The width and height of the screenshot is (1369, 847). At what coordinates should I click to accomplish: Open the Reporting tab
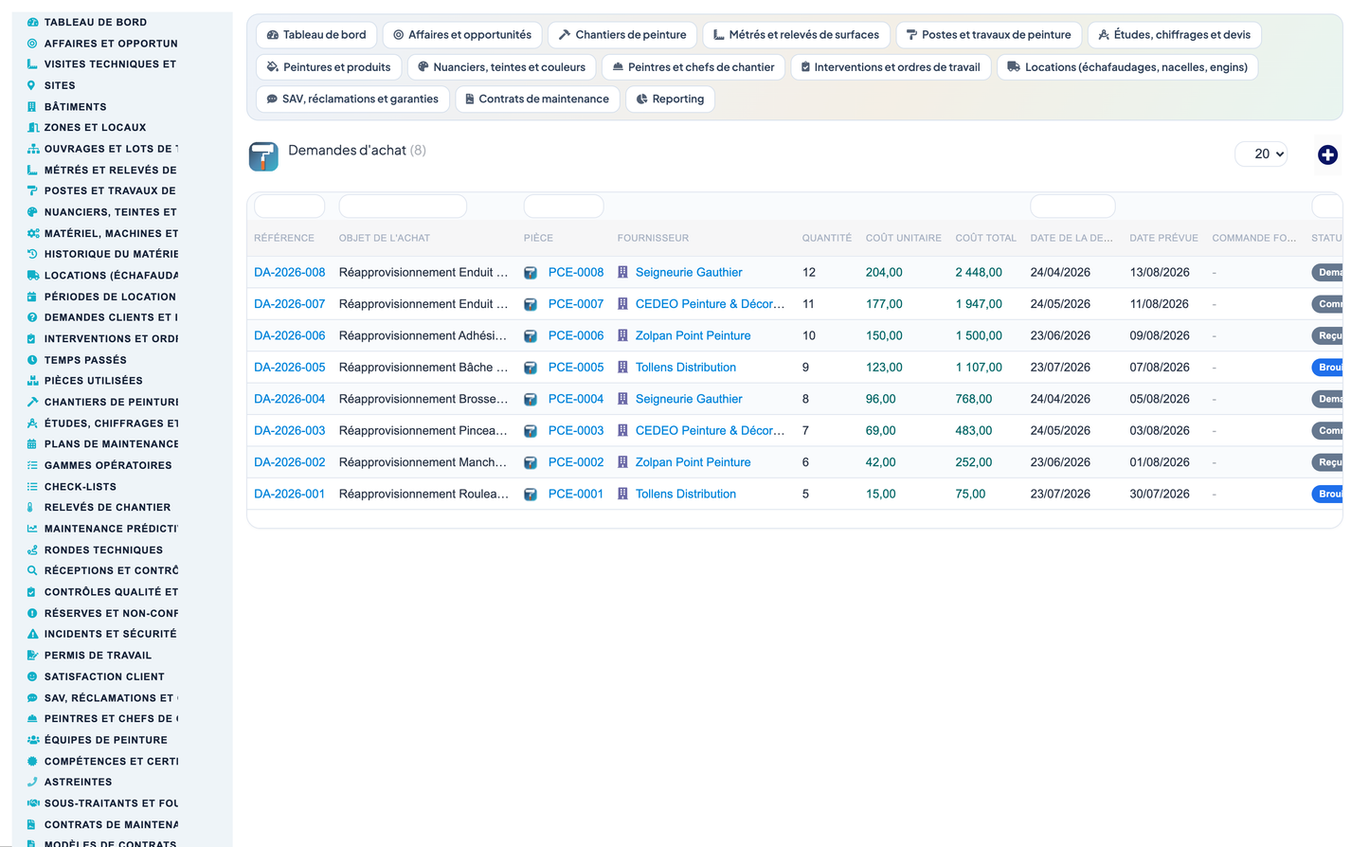(670, 99)
